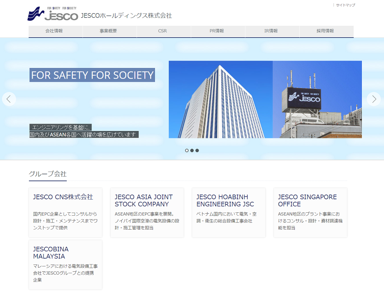Open the サイトマップ link

[345, 5]
